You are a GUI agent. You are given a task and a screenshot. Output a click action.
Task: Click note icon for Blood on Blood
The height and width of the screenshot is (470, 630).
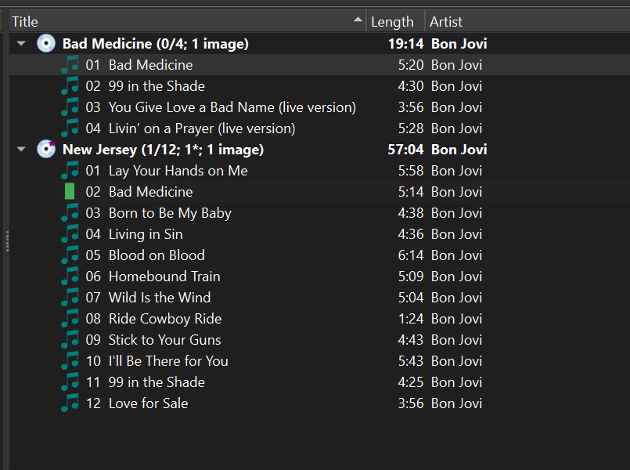pyautogui.click(x=70, y=255)
